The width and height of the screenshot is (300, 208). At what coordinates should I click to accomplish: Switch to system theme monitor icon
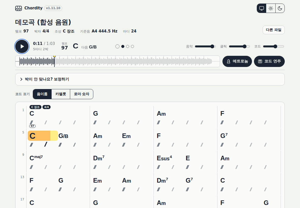[262, 8]
